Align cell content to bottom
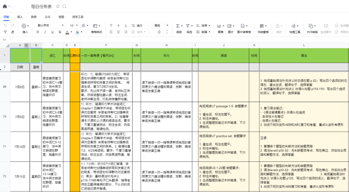The width and height of the screenshot is (349, 192). [x=126, y=26]
